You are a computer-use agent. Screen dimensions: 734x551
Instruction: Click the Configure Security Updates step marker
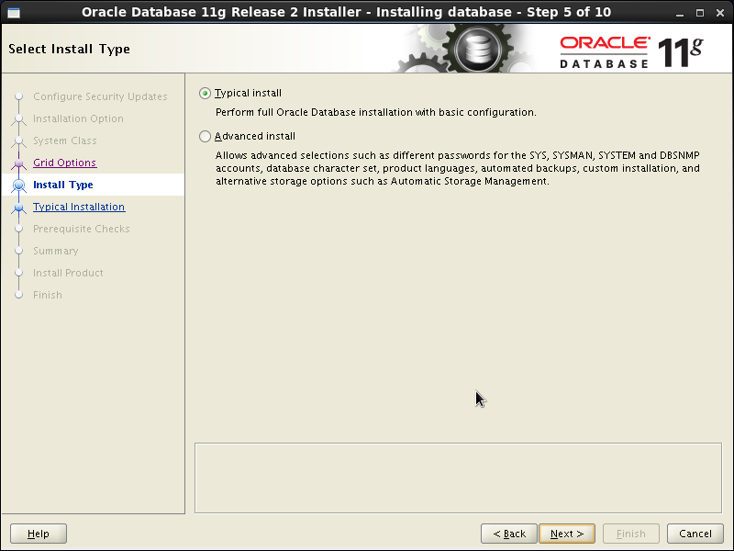pyautogui.click(x=18, y=96)
